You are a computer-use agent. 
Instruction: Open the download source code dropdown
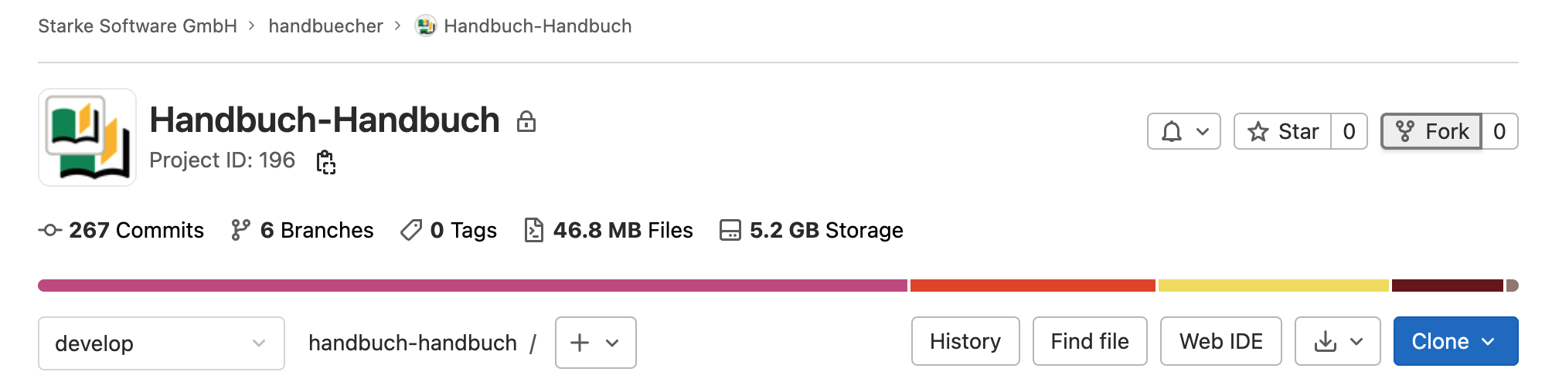[1337, 342]
